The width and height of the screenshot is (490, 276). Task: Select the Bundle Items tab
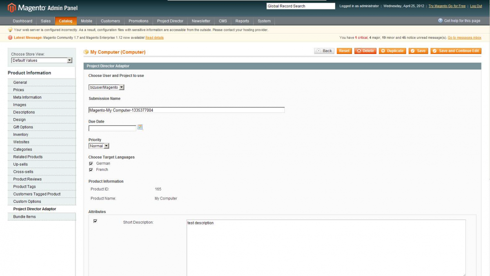pyautogui.click(x=42, y=217)
